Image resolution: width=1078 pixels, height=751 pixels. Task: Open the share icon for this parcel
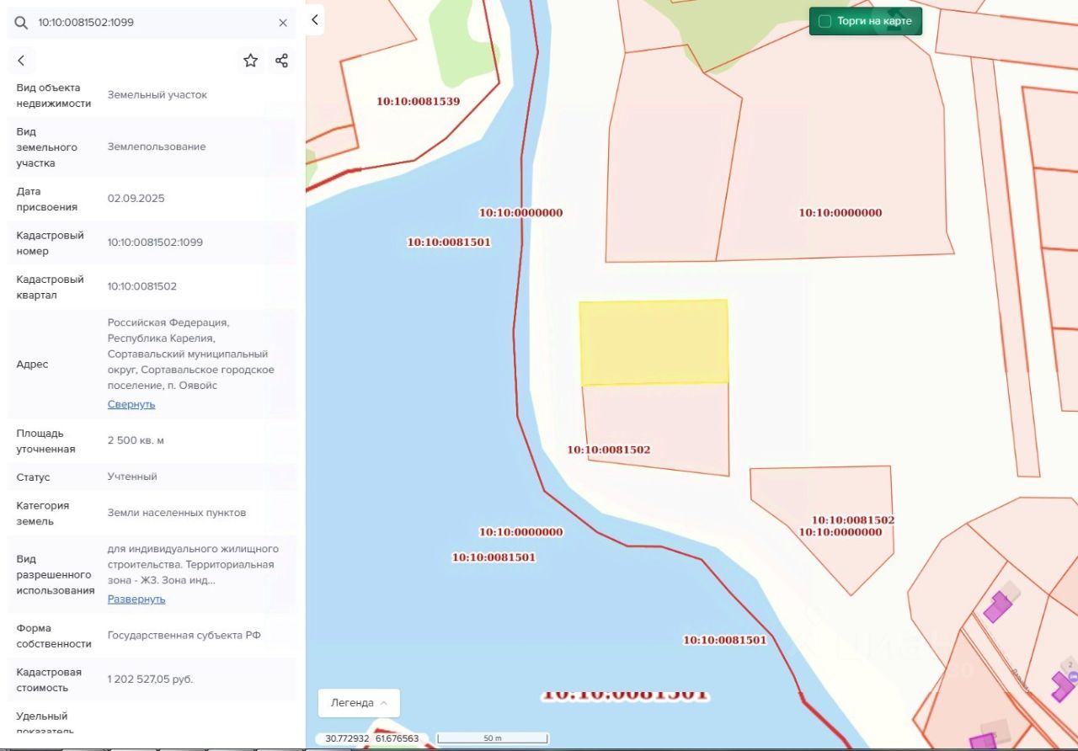tap(281, 61)
